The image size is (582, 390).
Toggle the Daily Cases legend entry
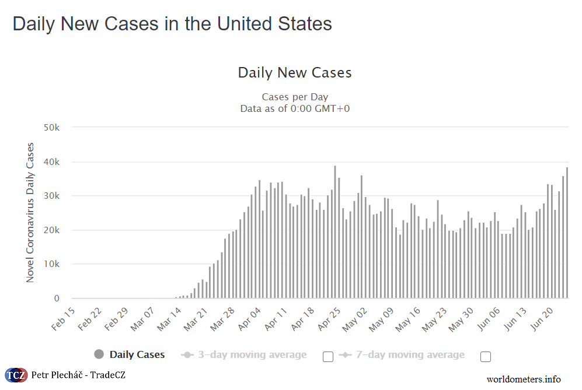point(137,354)
